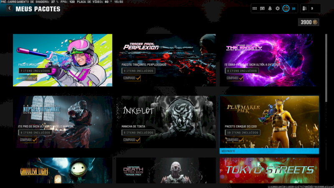The width and height of the screenshot is (334, 188).
Task: Click '8 itens incluídos' on The Entity pack
Action: click(x=242, y=71)
